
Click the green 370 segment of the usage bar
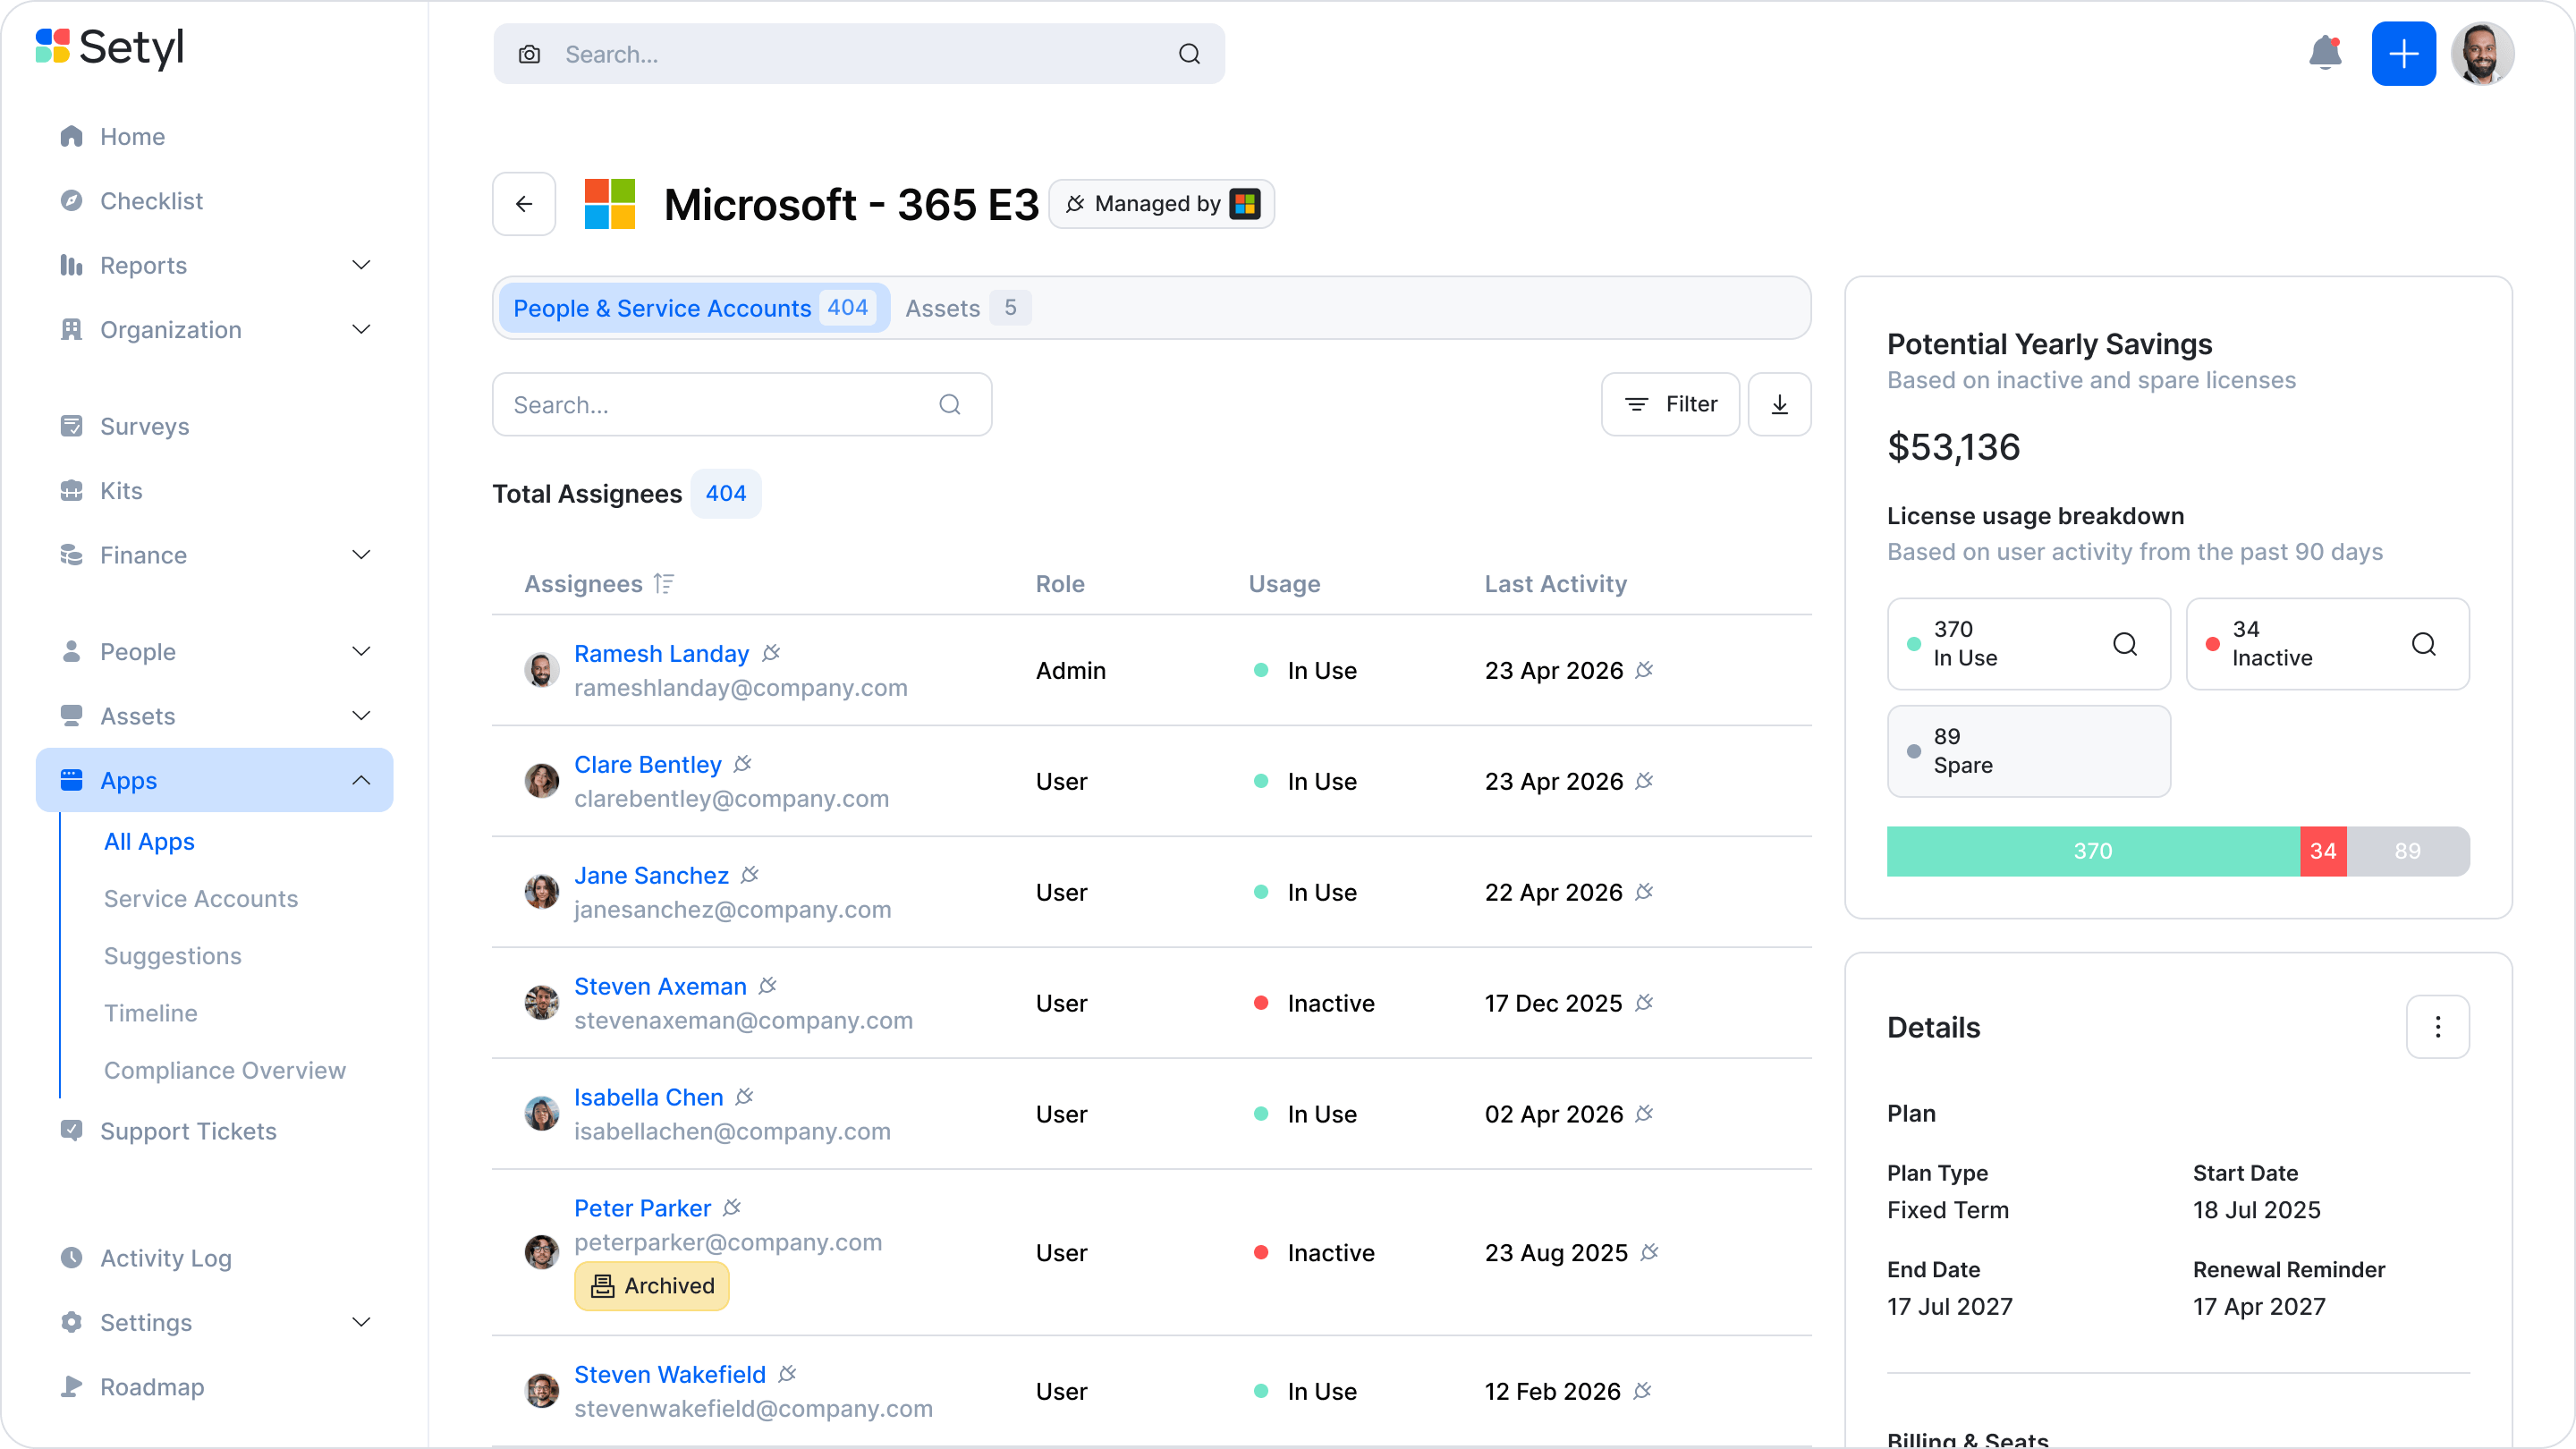coord(2092,851)
